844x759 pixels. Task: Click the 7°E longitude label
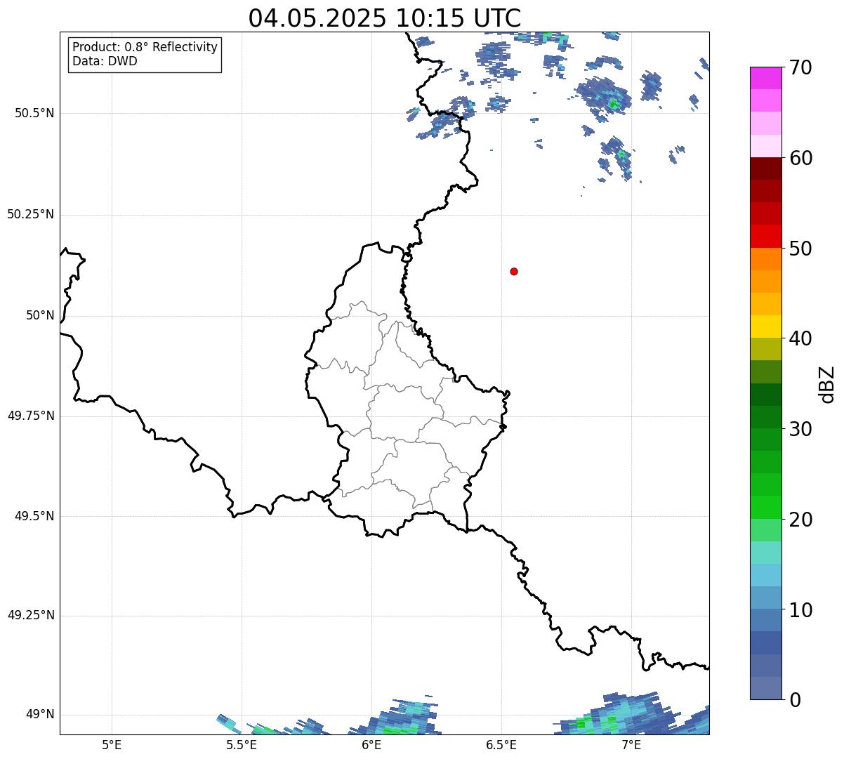(x=631, y=744)
